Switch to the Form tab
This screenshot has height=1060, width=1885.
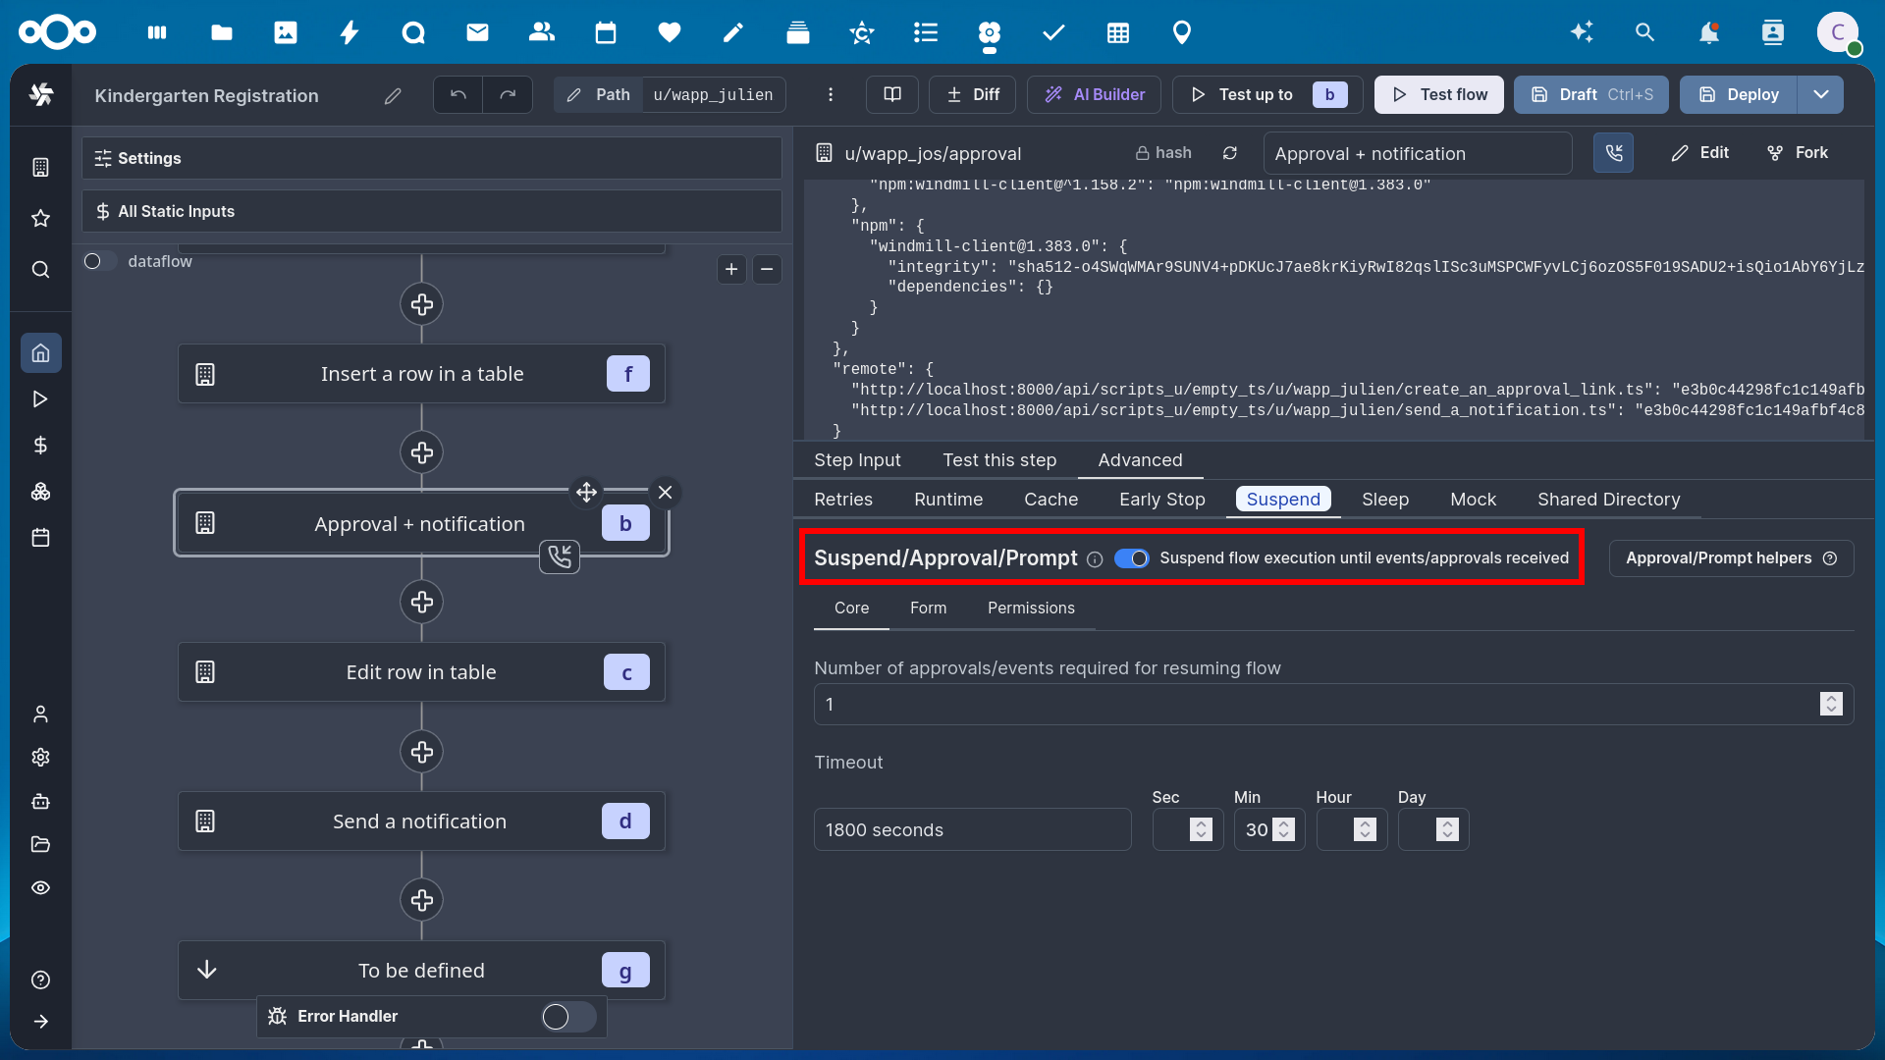coord(928,607)
